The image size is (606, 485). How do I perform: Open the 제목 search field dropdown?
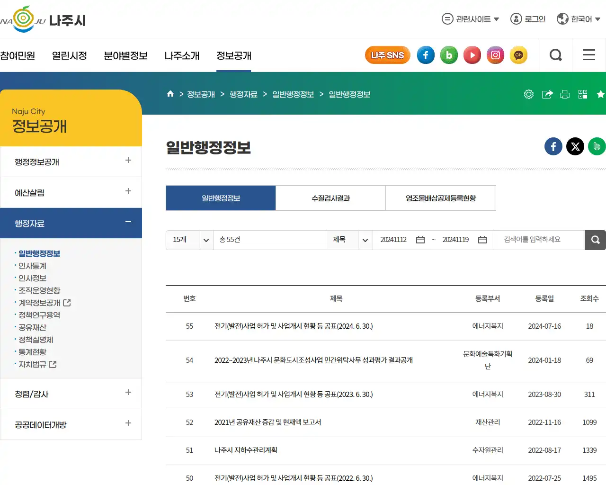click(x=349, y=240)
